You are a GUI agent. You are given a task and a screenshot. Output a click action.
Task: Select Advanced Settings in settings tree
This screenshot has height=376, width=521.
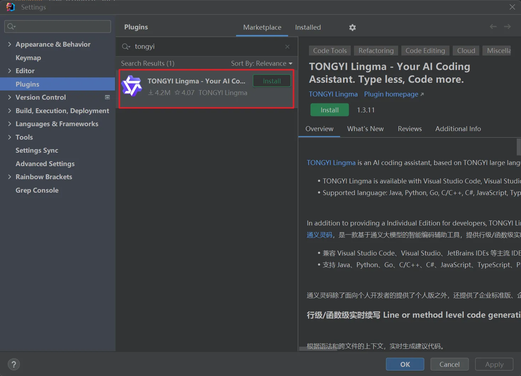45,164
